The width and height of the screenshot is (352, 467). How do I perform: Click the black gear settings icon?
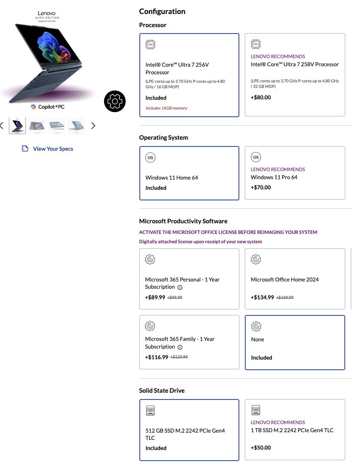tap(115, 101)
